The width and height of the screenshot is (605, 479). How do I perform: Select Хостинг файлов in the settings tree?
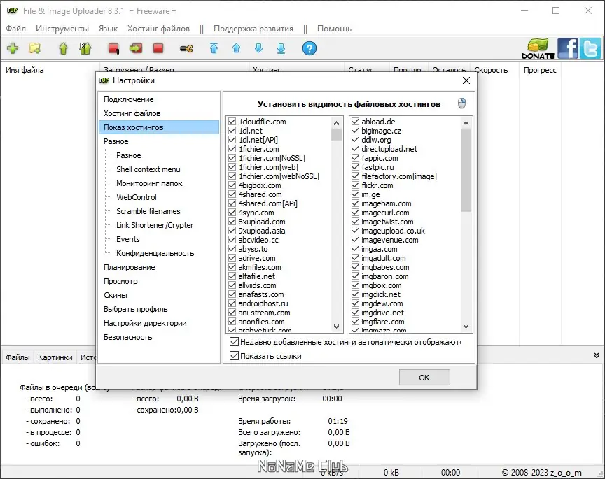pyautogui.click(x=132, y=113)
